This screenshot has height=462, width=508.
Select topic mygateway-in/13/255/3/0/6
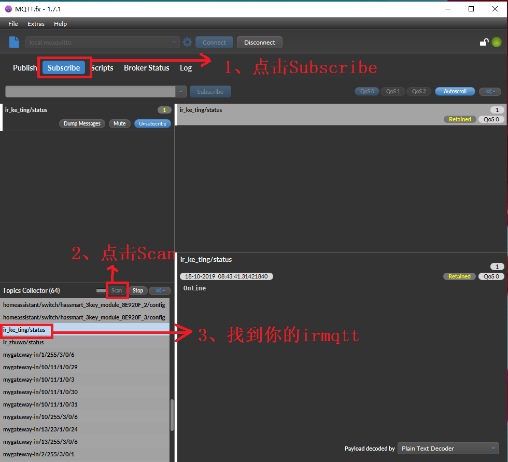click(84, 442)
